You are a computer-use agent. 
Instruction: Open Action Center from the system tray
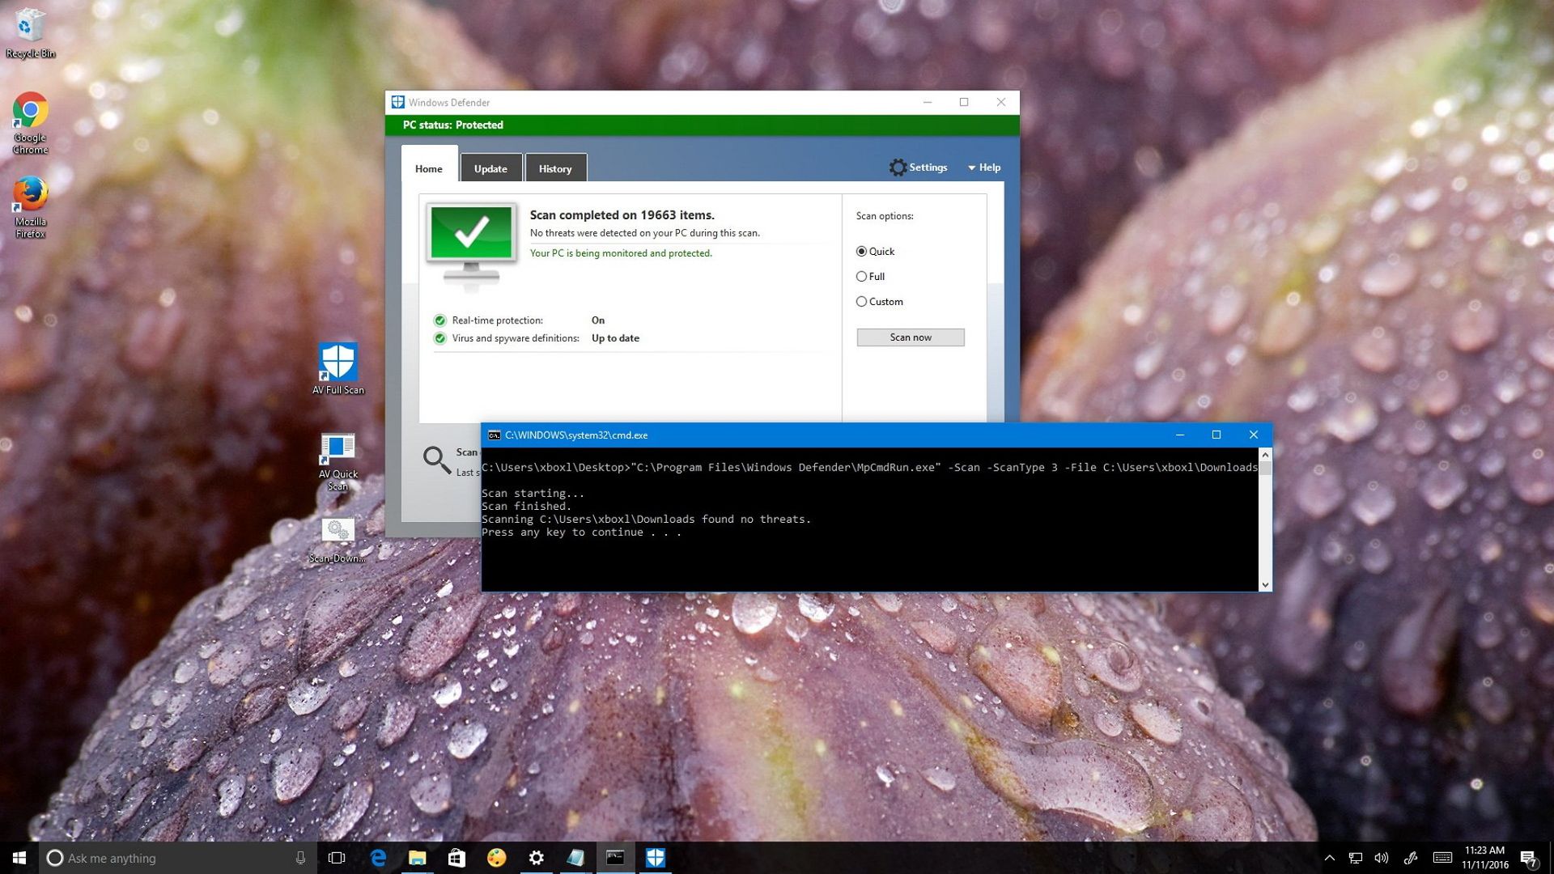pos(1531,858)
